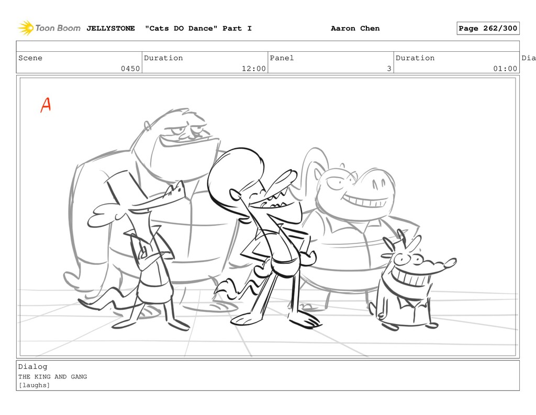Screen dimensions: 536x415
Task: Click the storyboard panel drawing thumbnail
Action: 267,217
